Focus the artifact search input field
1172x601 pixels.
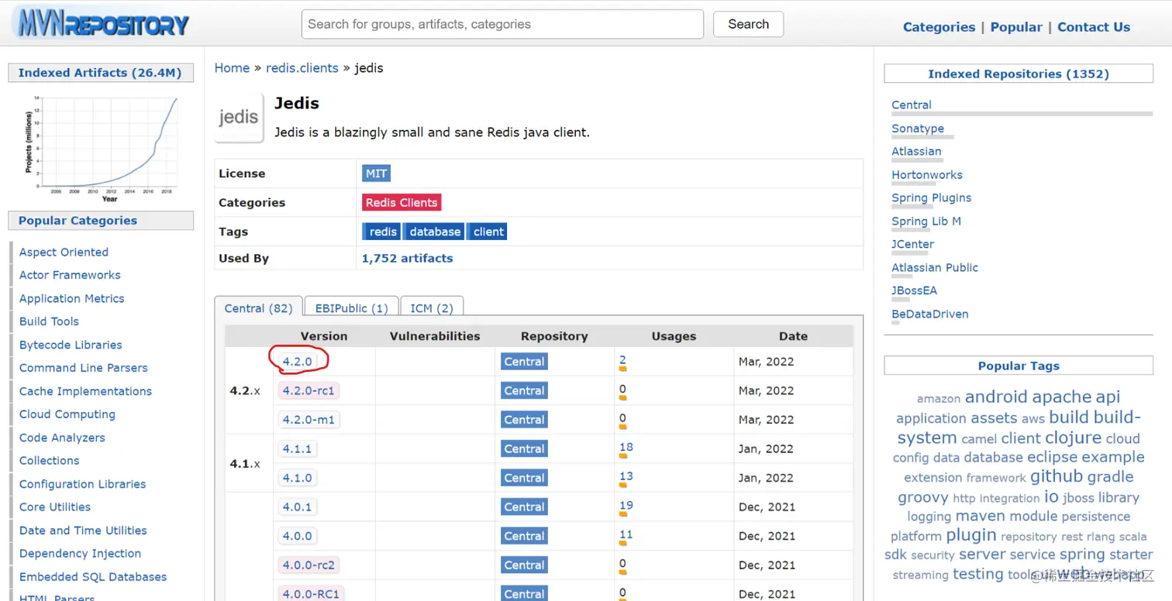pyautogui.click(x=502, y=24)
